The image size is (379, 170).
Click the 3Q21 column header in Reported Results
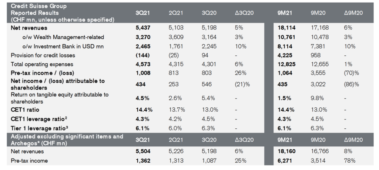coord(142,12)
